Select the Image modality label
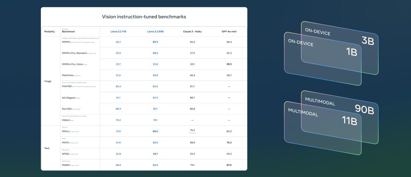This screenshot has height=177, width=411. coord(48,81)
